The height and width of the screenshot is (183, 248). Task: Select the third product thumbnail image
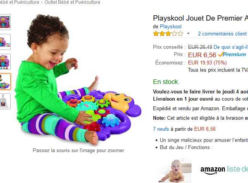(5, 62)
